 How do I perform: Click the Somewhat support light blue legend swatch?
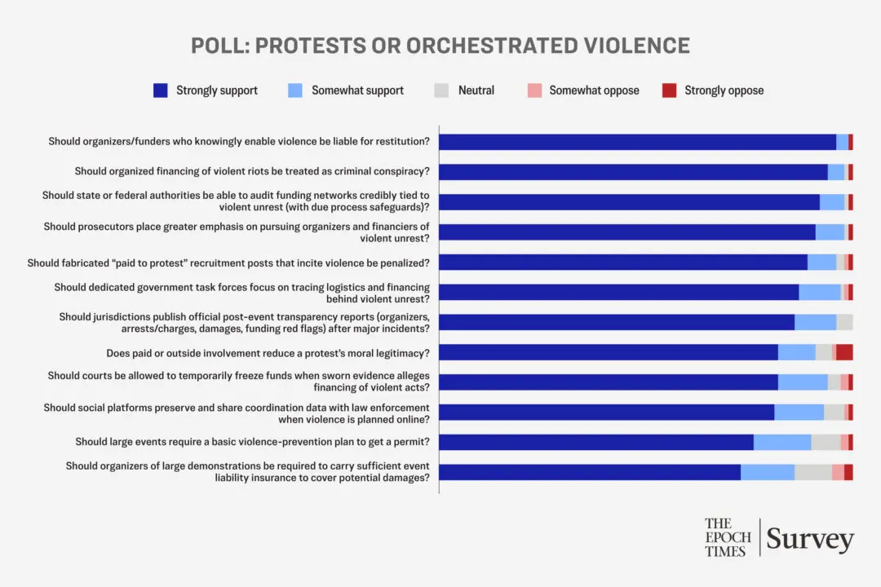296,90
